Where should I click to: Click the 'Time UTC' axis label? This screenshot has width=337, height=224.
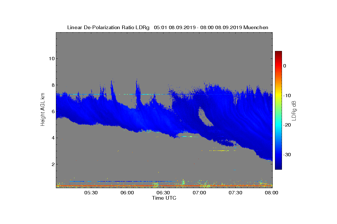pyautogui.click(x=164, y=198)
